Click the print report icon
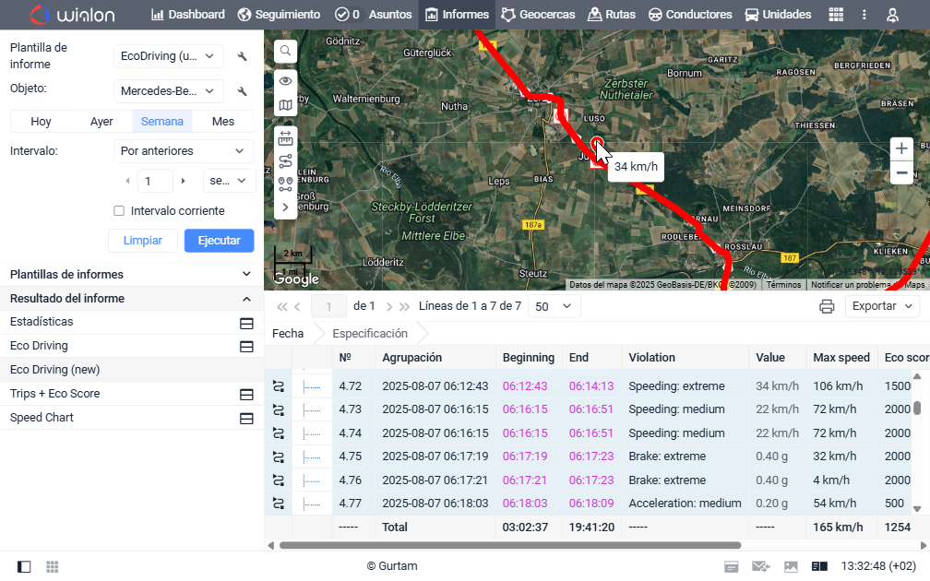The image size is (930, 581). pyautogui.click(x=827, y=306)
